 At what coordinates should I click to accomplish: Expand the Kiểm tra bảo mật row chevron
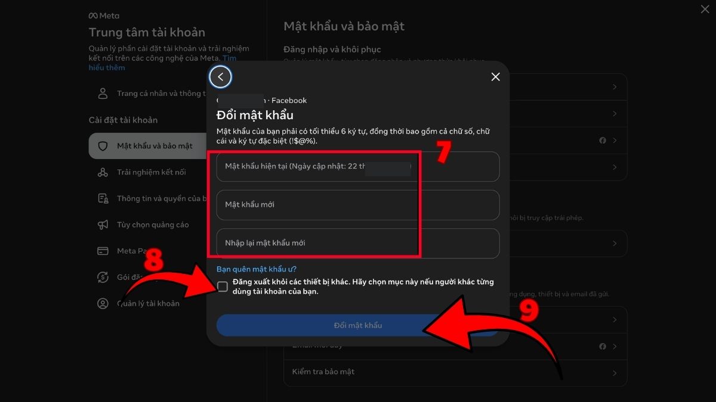click(x=615, y=373)
